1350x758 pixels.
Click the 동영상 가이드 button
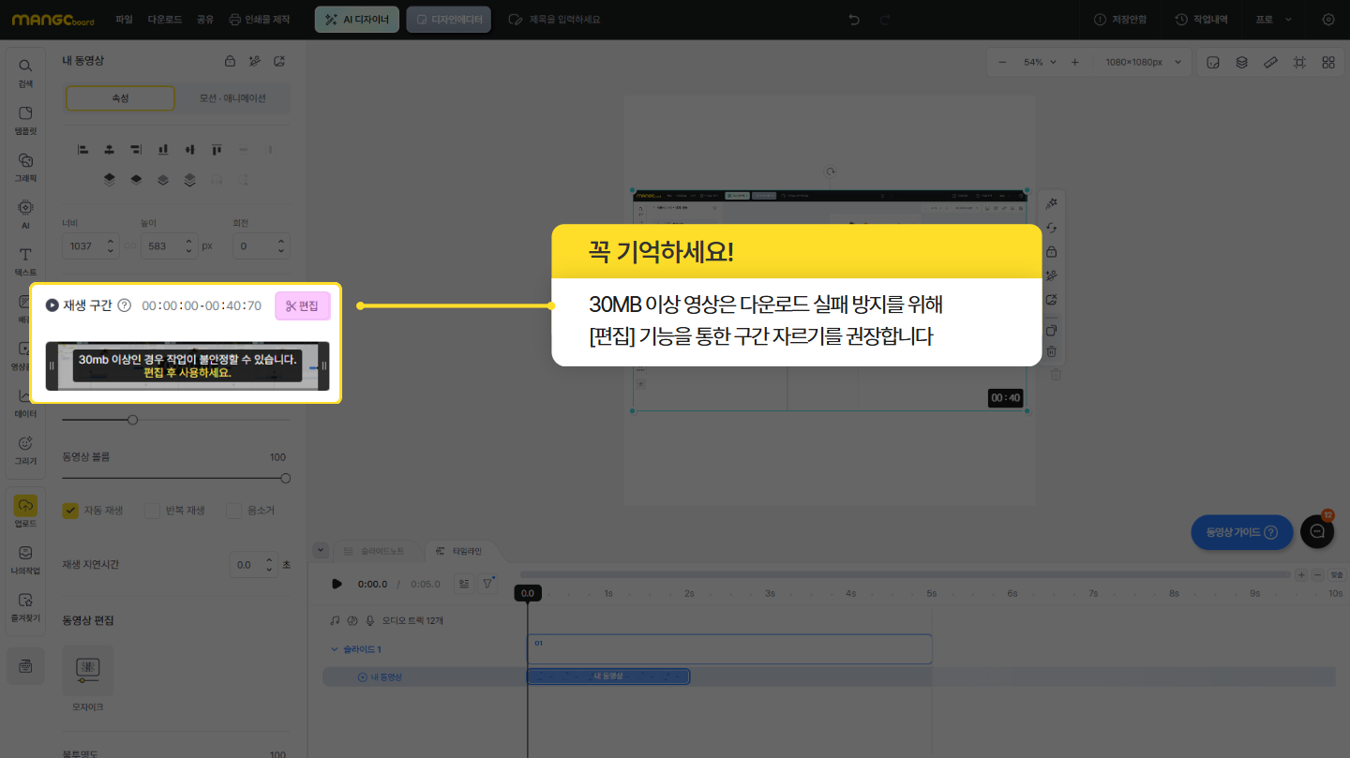[x=1241, y=532]
